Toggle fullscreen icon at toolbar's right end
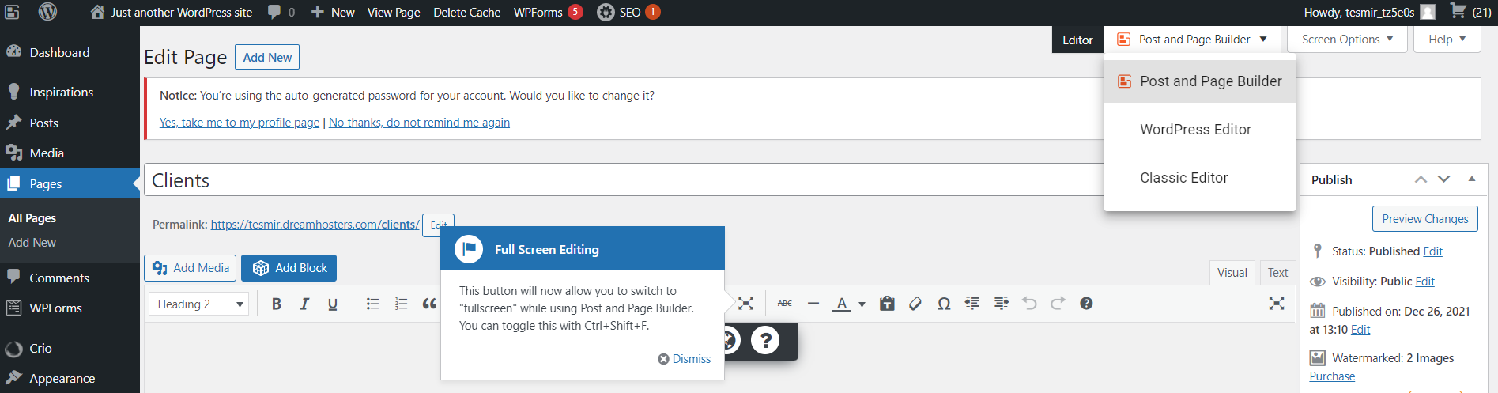The height and width of the screenshot is (393, 1498). click(1277, 304)
